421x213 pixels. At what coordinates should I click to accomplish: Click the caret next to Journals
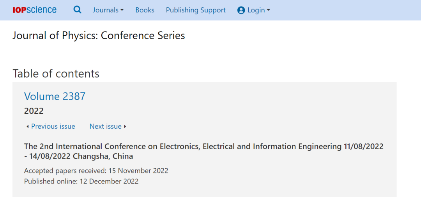(122, 10)
